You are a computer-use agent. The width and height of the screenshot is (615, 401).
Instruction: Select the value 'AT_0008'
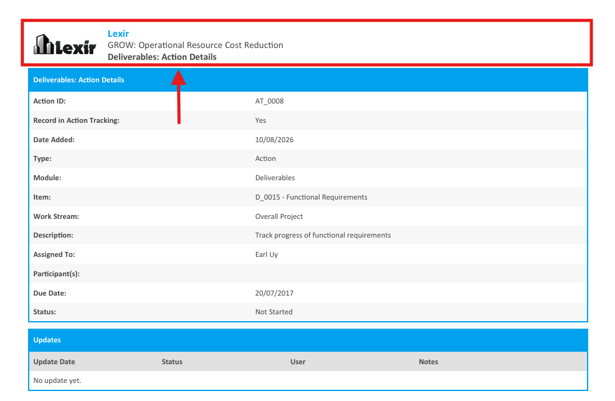[269, 101]
